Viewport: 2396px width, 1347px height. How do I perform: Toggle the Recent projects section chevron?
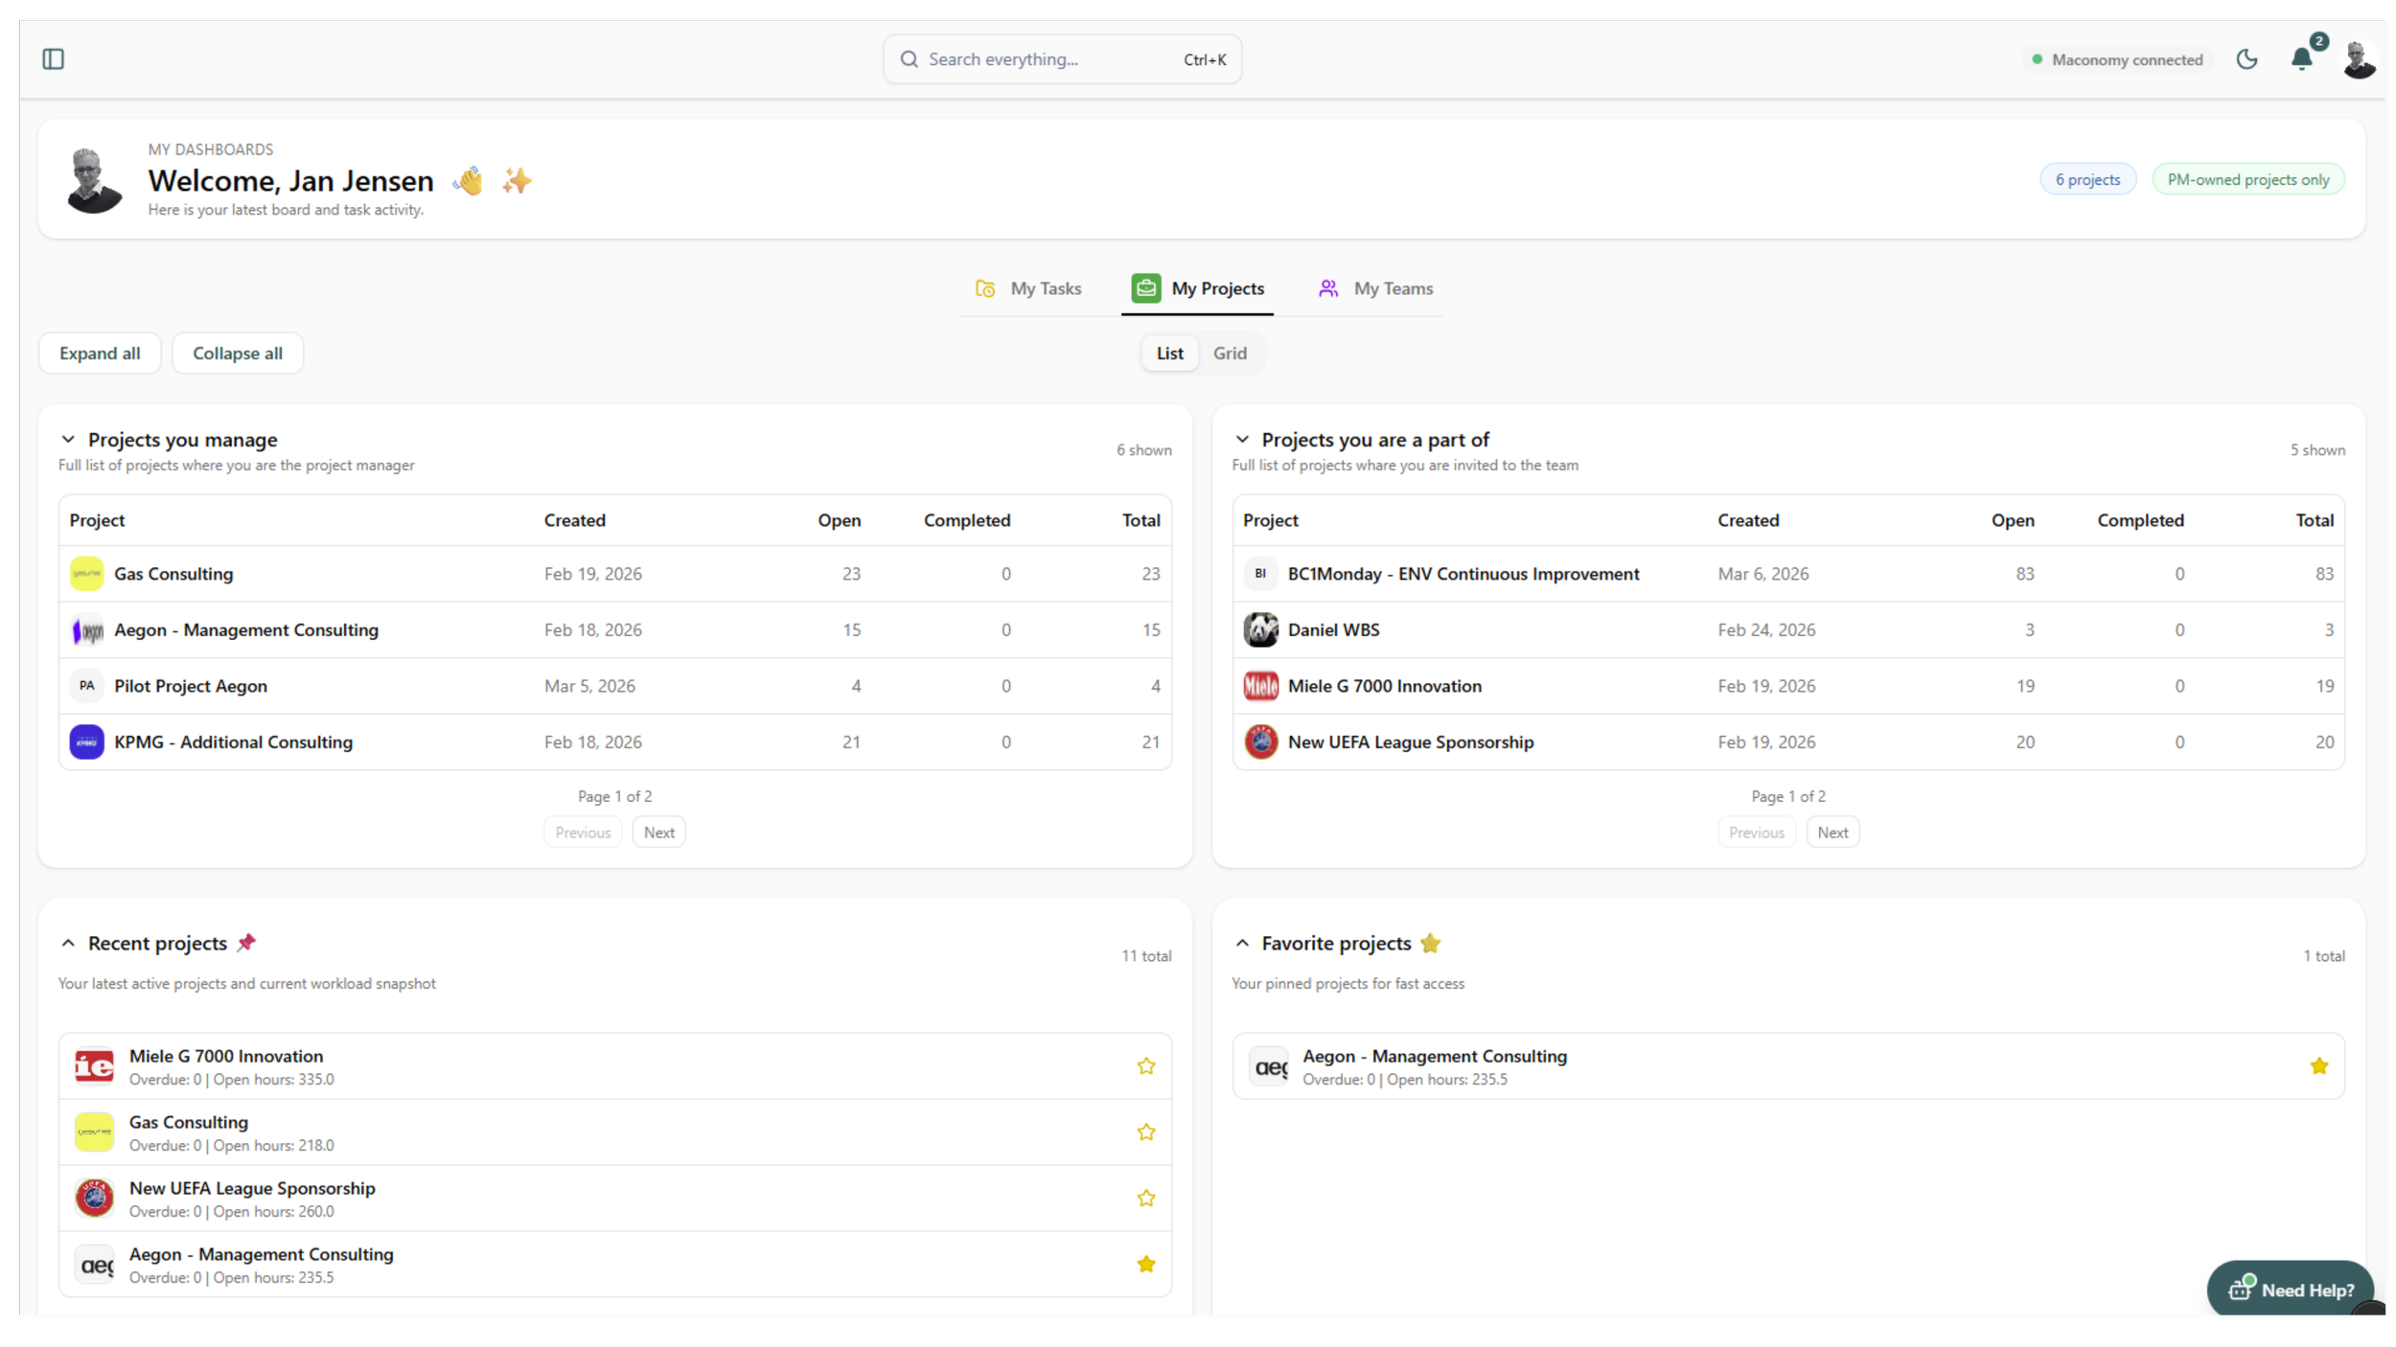pyautogui.click(x=68, y=944)
